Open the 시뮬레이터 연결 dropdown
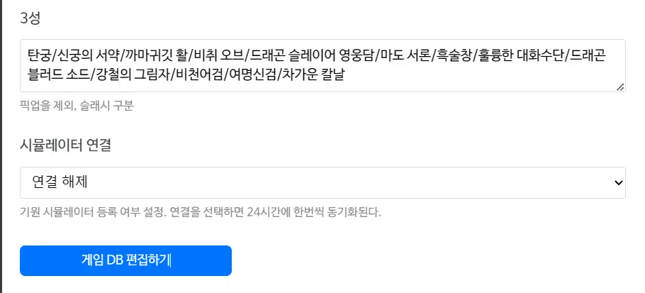Screen dimensions: 645x293 [322, 183]
